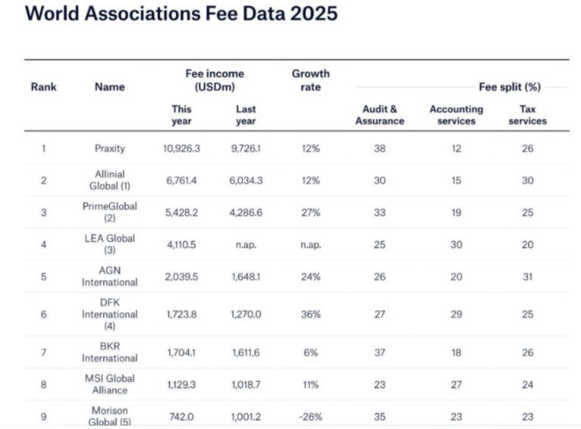Screen dimensions: 581x429
Task: Select the This year subheader
Action: point(182,115)
